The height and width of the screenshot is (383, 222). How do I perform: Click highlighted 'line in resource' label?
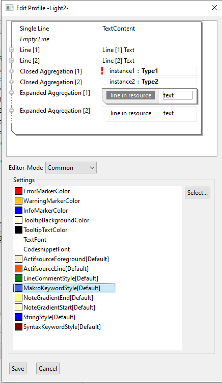point(131,95)
